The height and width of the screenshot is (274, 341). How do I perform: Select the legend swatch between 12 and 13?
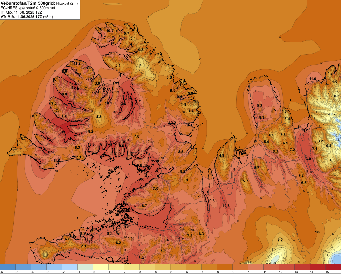pyautogui.click(x=287, y=267)
